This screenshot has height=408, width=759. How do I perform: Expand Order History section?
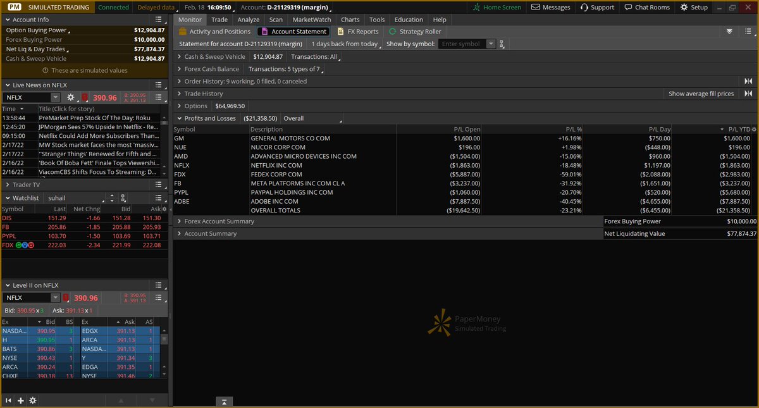179,81
